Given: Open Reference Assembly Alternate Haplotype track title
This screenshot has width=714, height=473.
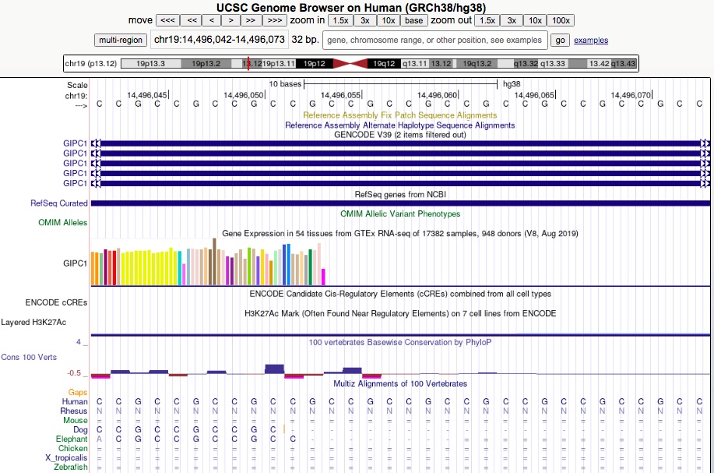Looking at the screenshot, I should point(399,125).
